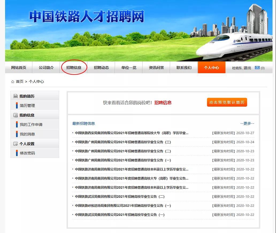Open 我的工作申请 in the sidebar
Image resolution: width=276 pixels, height=233 pixels.
pos(31,125)
